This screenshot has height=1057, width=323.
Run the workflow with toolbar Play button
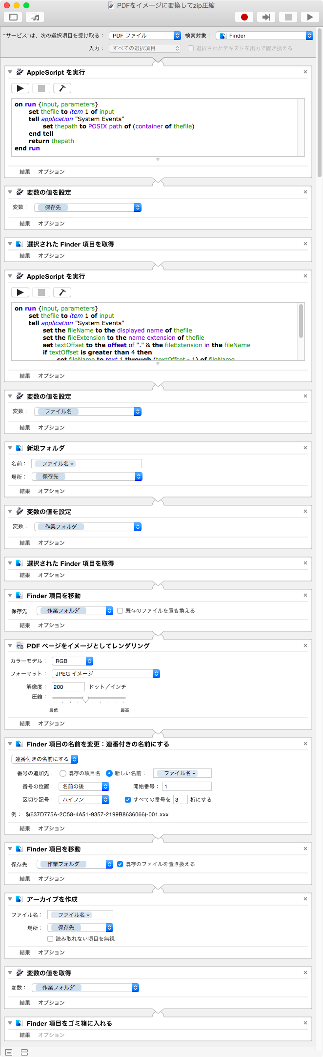[x=310, y=17]
